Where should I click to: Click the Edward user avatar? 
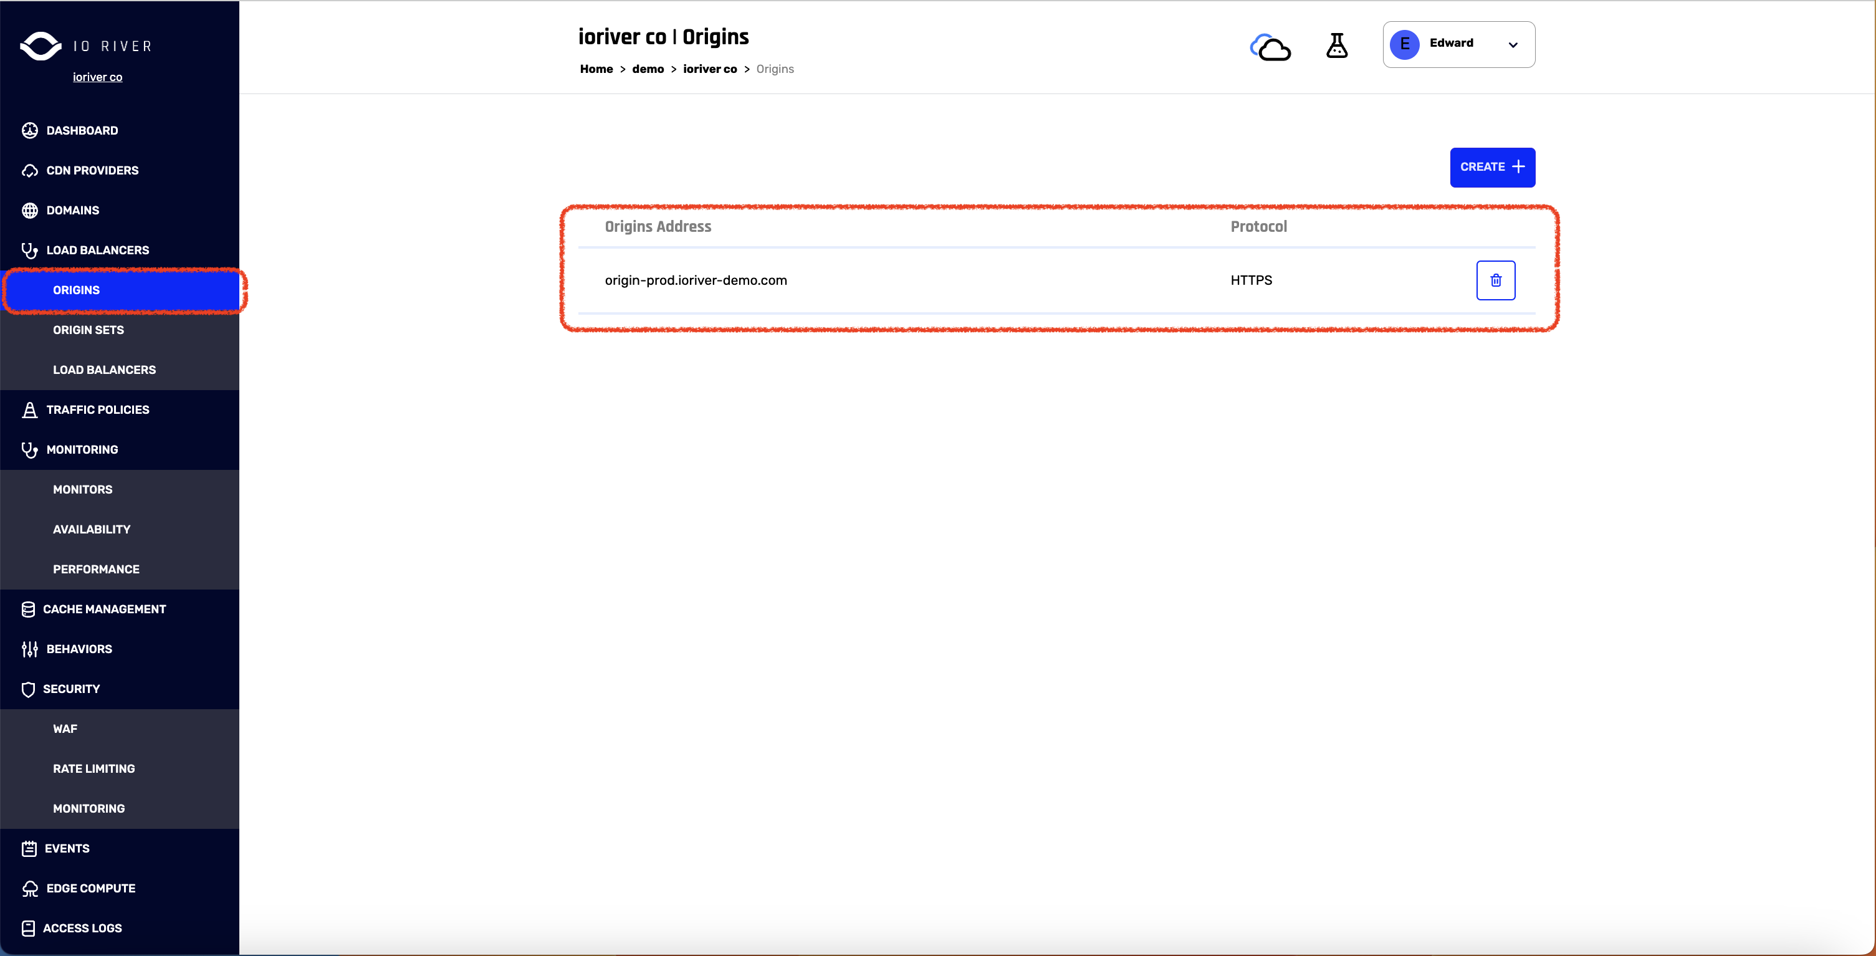1405,44
